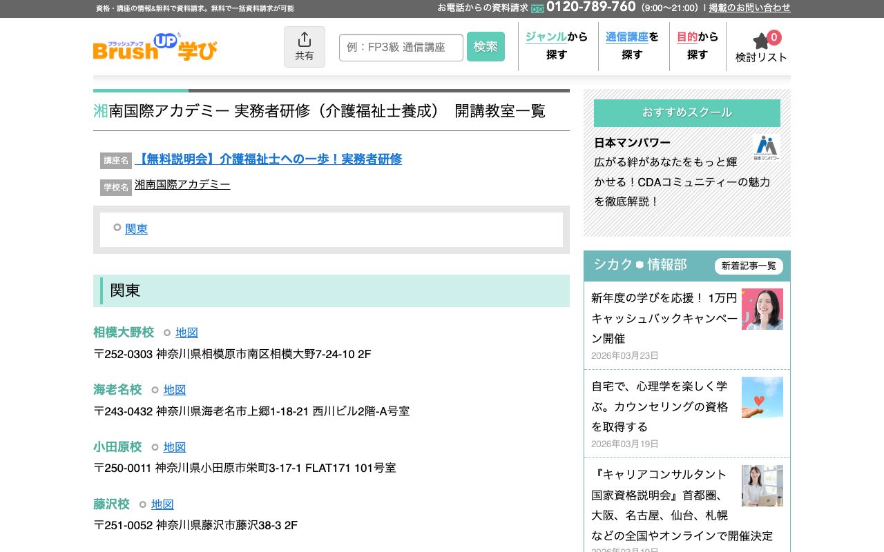Click the map pin icon beside 相模大野校

[x=166, y=333]
